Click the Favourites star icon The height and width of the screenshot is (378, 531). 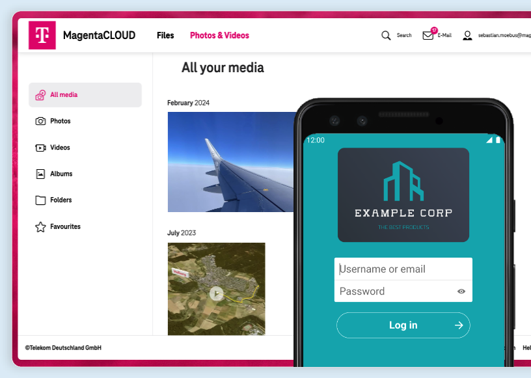coord(40,226)
